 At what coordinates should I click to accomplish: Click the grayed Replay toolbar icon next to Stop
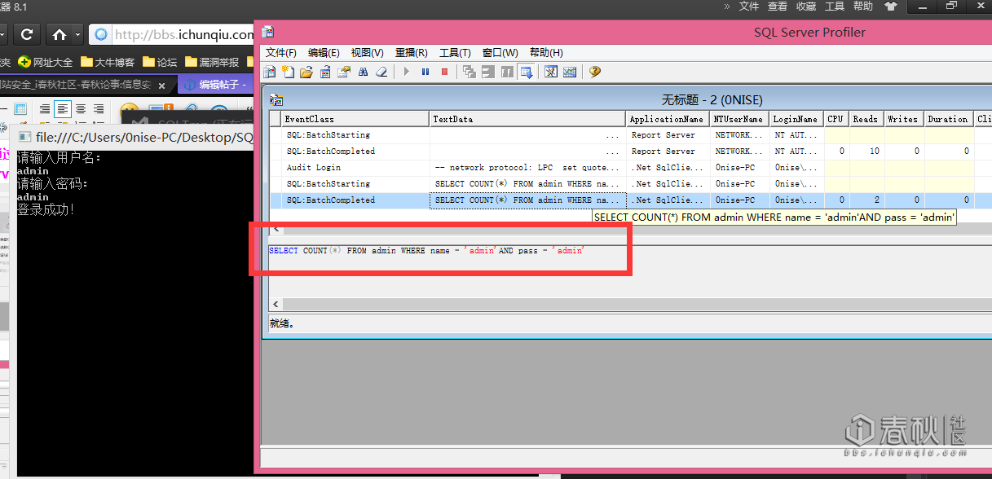pos(470,72)
